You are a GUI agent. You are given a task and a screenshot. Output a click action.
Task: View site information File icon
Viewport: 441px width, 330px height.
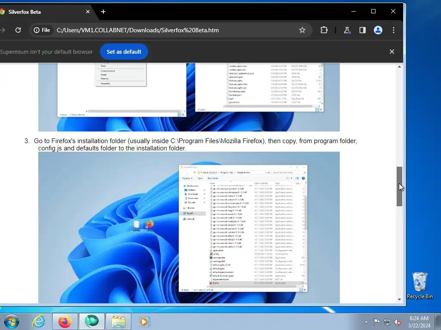click(42, 30)
